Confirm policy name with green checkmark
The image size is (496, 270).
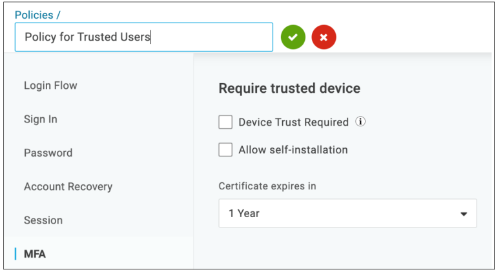pos(293,37)
